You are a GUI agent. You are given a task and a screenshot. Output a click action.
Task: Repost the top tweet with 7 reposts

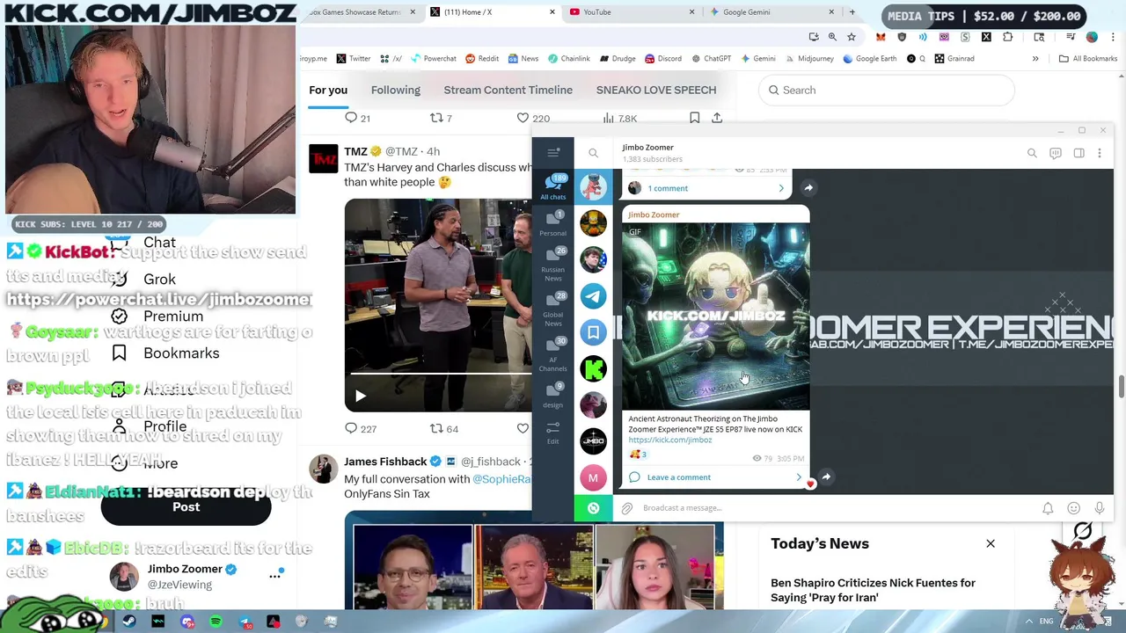pyautogui.click(x=440, y=118)
